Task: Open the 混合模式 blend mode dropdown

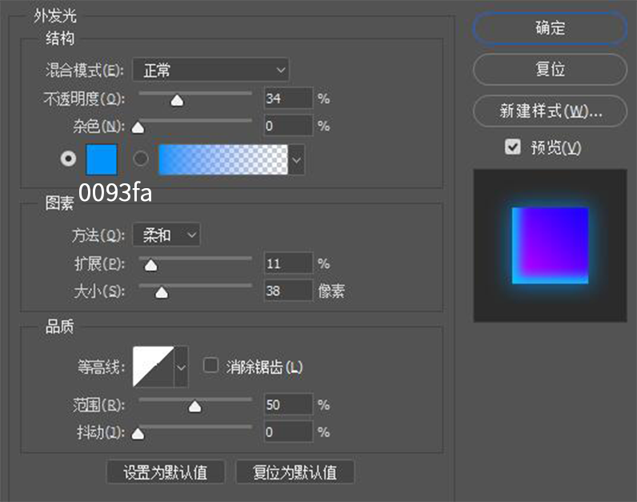Action: pos(210,70)
